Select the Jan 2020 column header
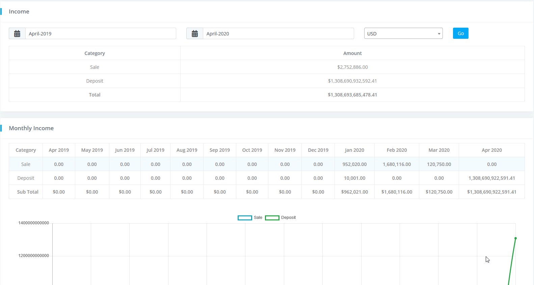This screenshot has height=285, width=534. click(x=354, y=150)
